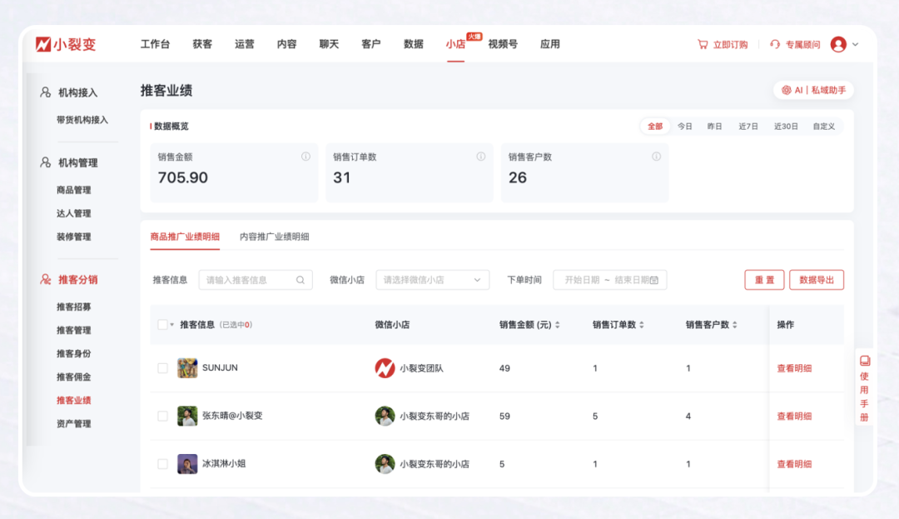Screen dimensions: 899x519
Task: Click the red user avatar icon
Action: coord(840,44)
